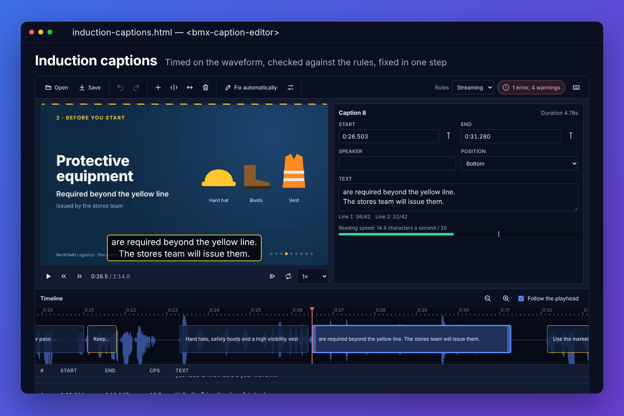Click the marker icon beside the START field

coord(448,136)
